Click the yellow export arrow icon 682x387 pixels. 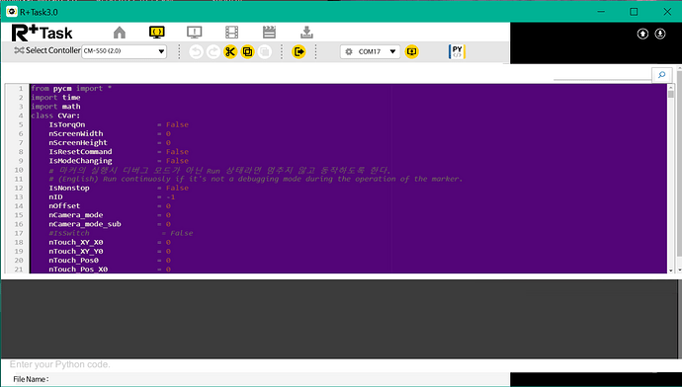pos(298,52)
